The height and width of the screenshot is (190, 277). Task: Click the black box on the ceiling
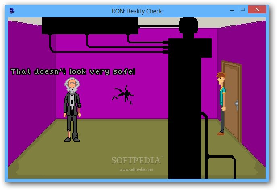[x=90, y=26]
